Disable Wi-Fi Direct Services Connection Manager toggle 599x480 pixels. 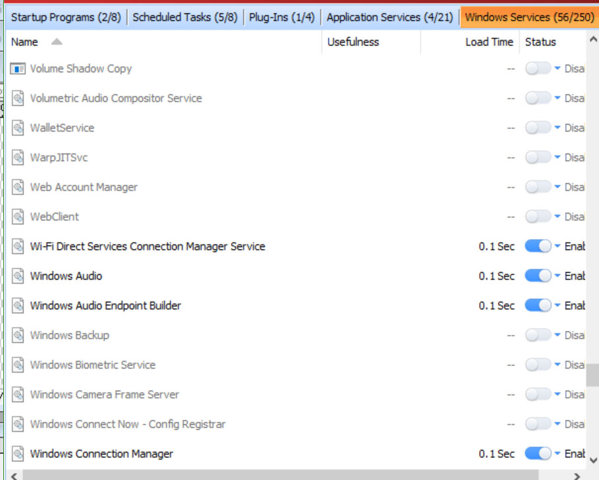(x=538, y=246)
